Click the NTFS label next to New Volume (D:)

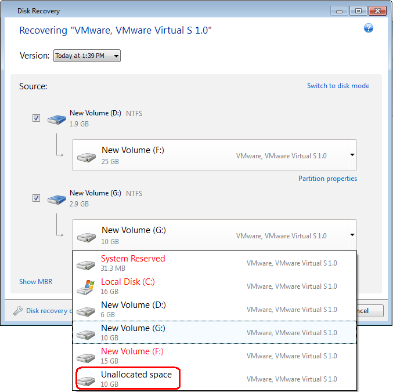(x=134, y=114)
